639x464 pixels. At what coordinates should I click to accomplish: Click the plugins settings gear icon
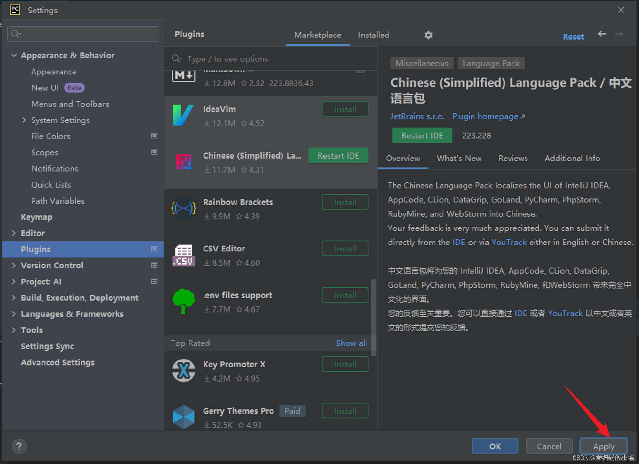[x=428, y=35]
